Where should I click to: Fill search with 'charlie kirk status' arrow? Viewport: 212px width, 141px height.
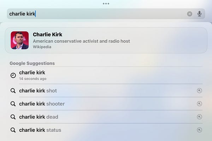point(199,130)
